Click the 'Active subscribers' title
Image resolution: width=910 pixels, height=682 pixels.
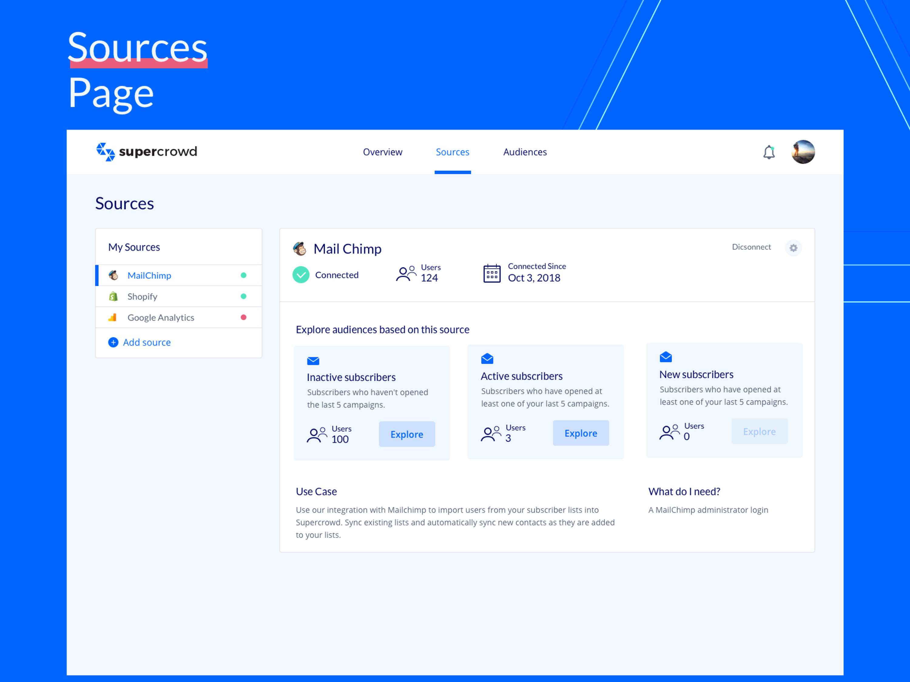pyautogui.click(x=522, y=376)
